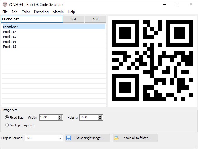This screenshot has width=198, height=149.
Task: Open the Help menu
Action: 71,12
